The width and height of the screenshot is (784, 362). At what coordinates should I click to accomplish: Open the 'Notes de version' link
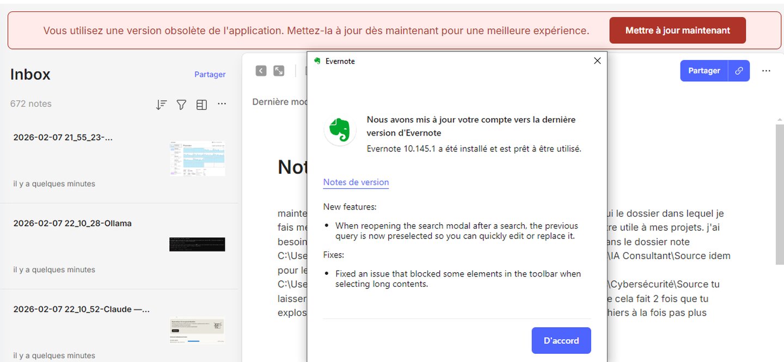click(x=356, y=182)
